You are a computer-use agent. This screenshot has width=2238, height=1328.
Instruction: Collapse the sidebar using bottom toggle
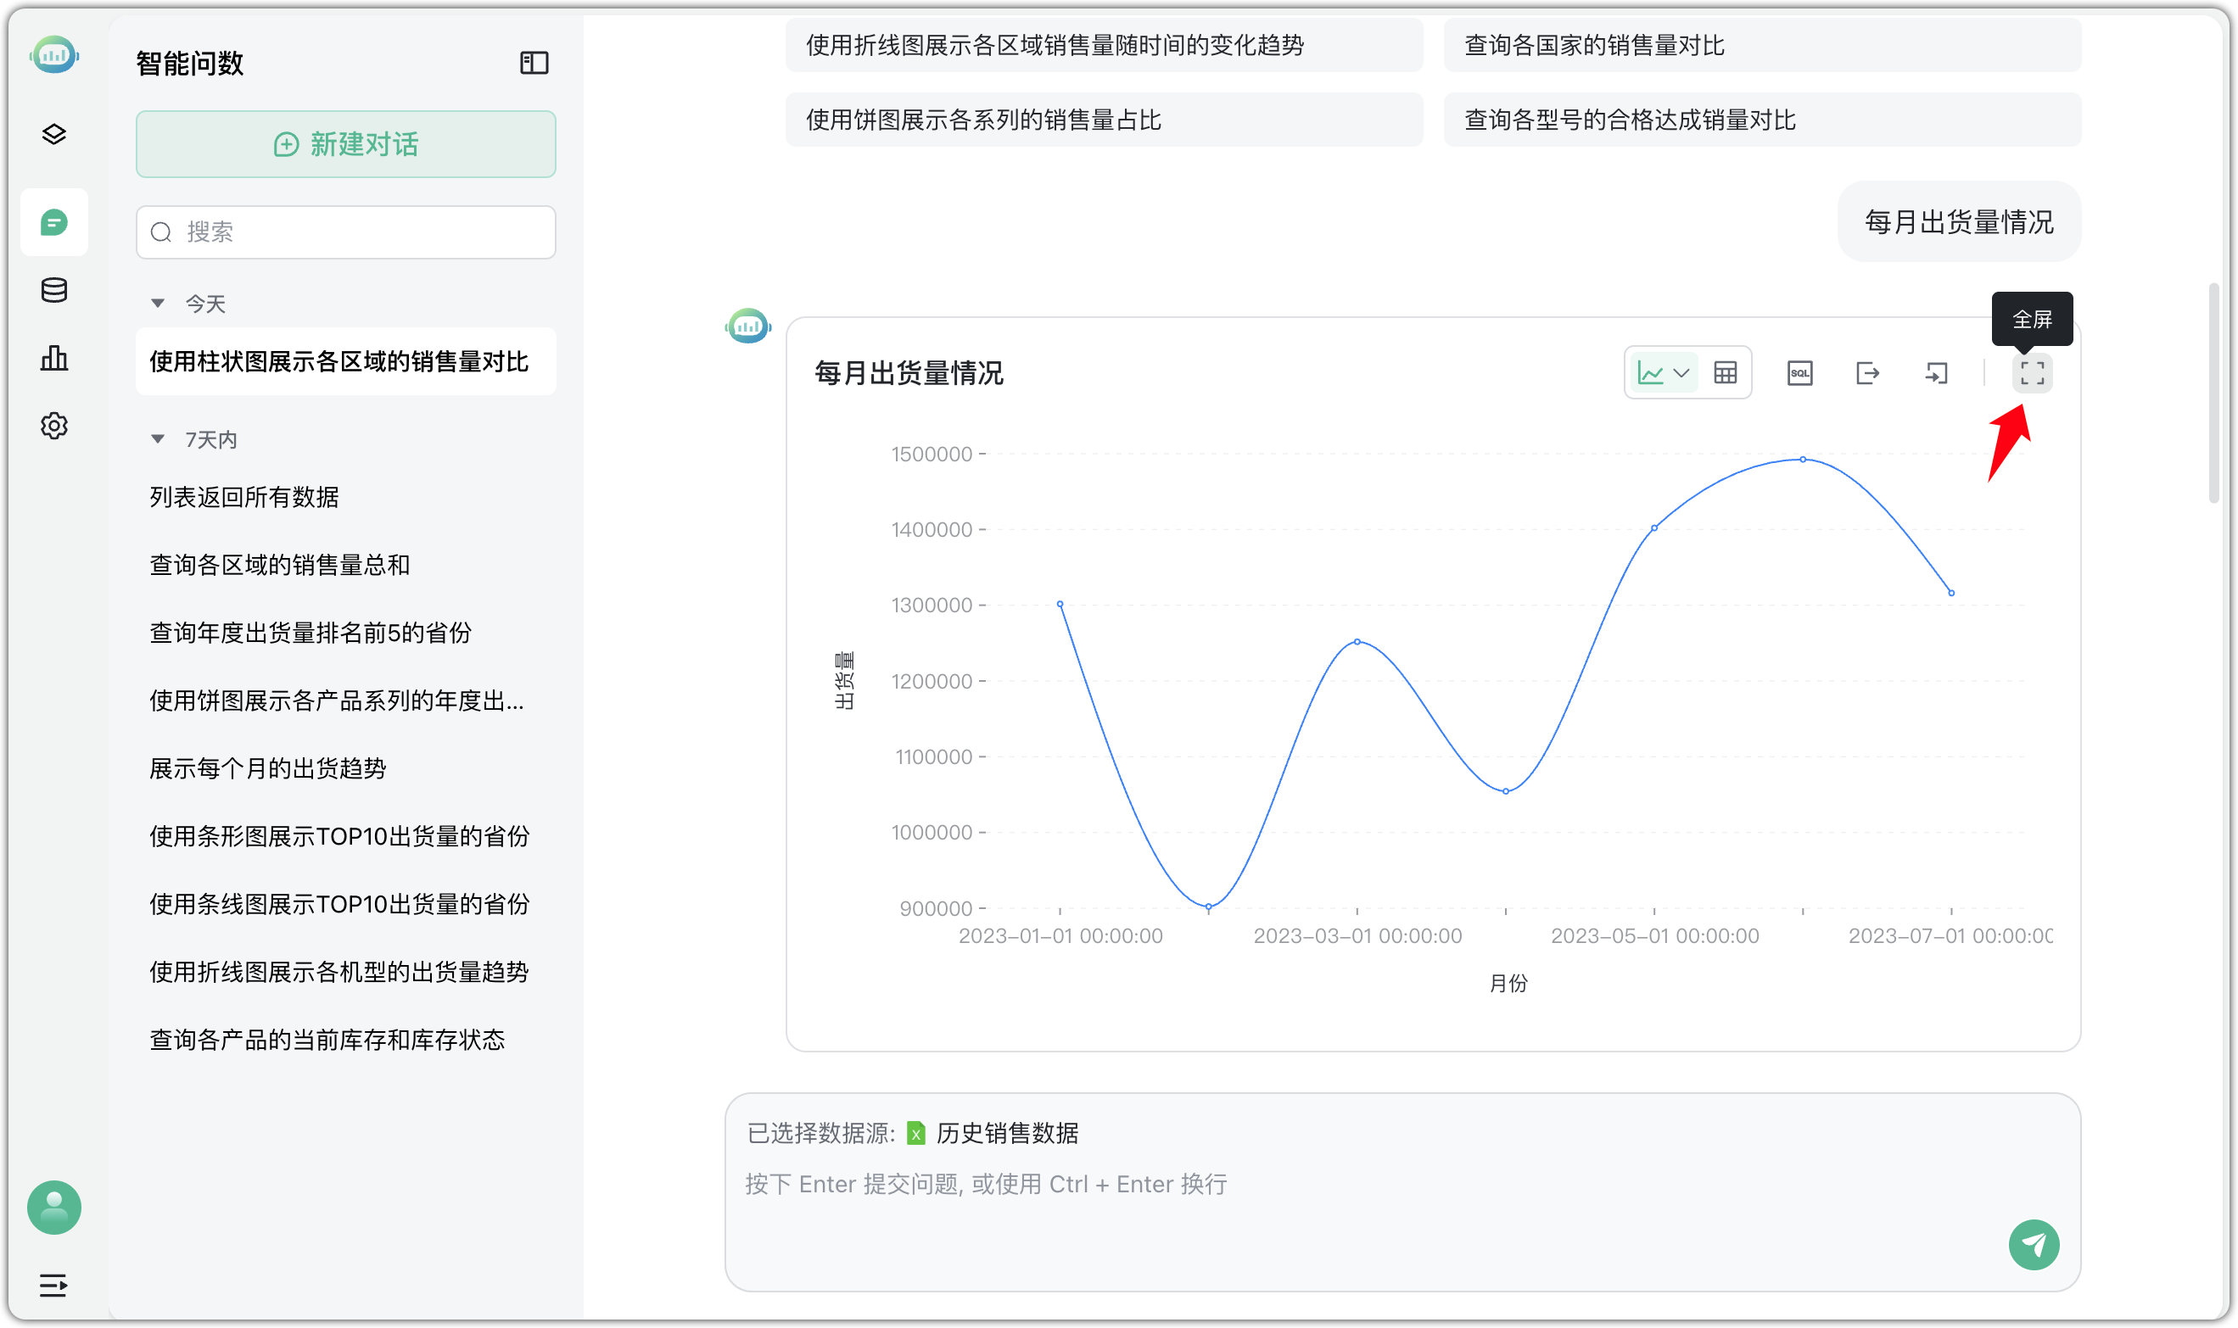(x=52, y=1286)
